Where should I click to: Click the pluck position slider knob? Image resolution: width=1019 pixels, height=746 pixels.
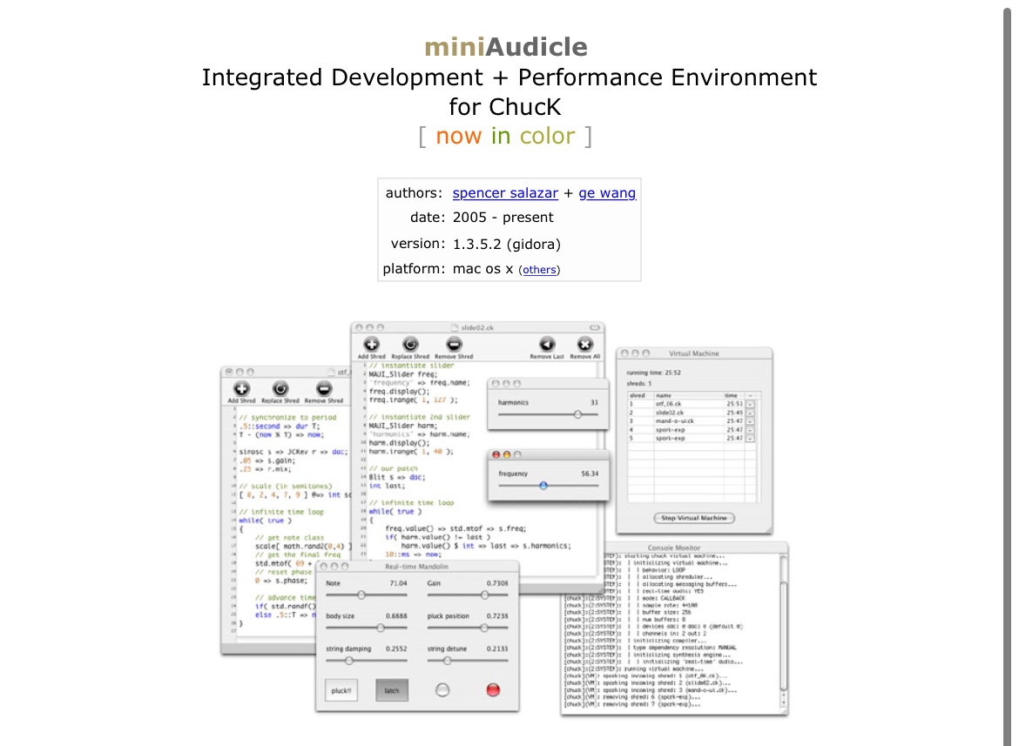tap(484, 628)
